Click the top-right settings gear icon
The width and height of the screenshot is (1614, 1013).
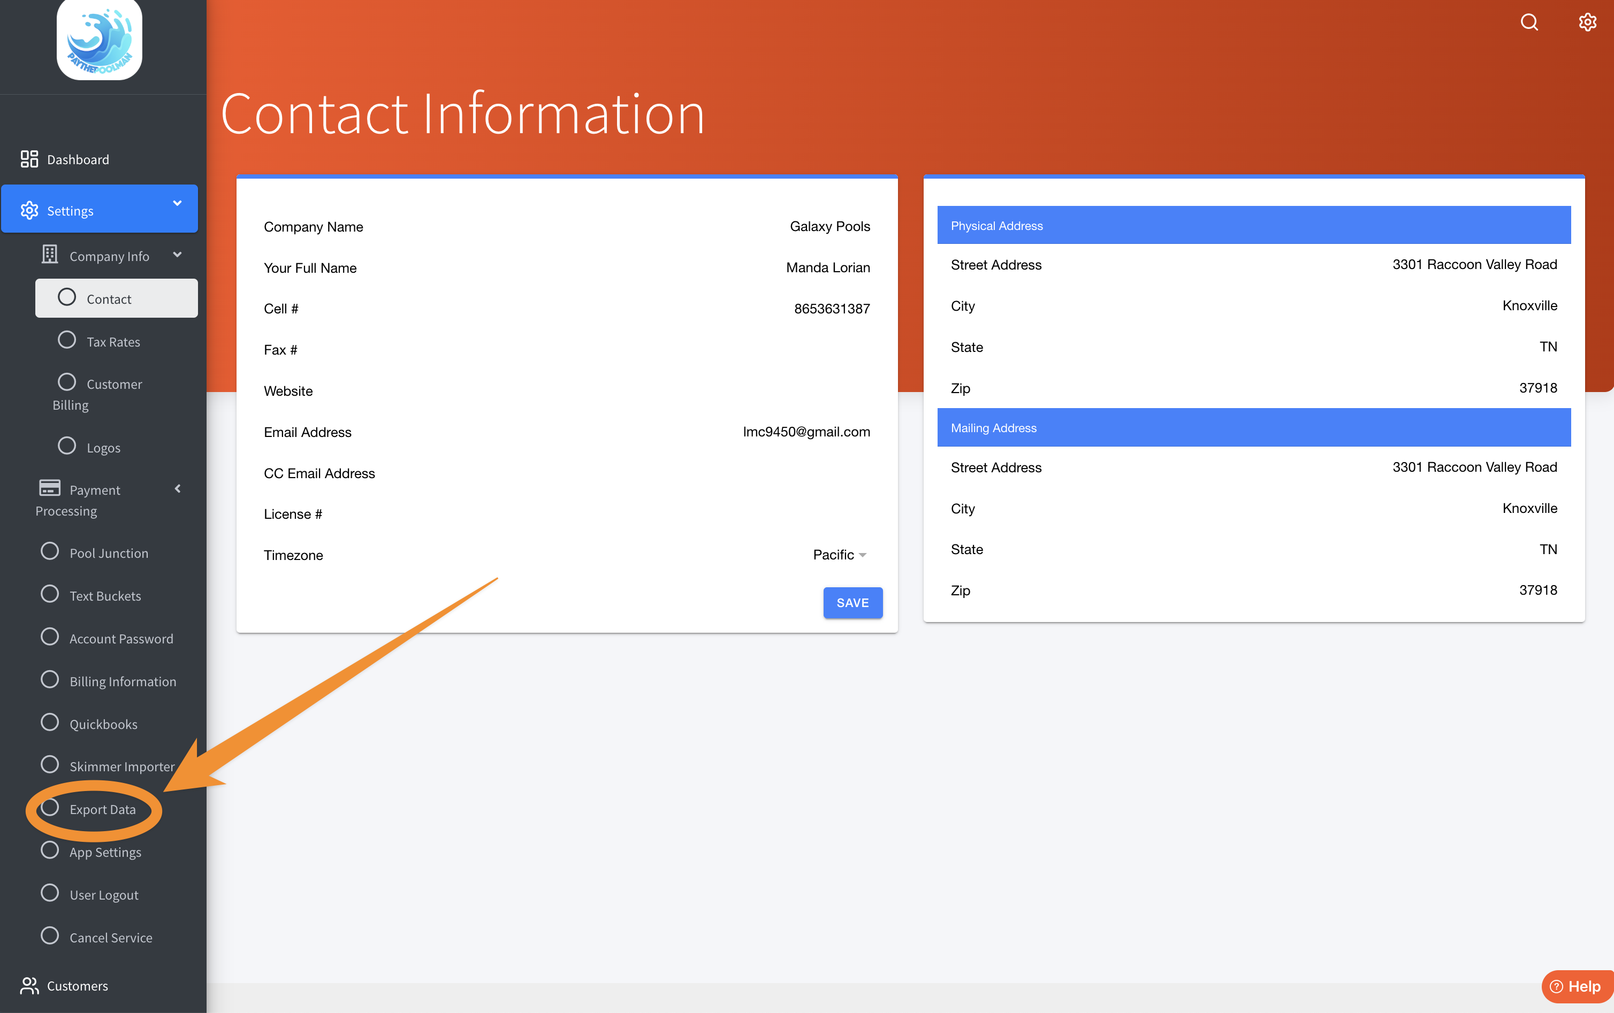1587,22
